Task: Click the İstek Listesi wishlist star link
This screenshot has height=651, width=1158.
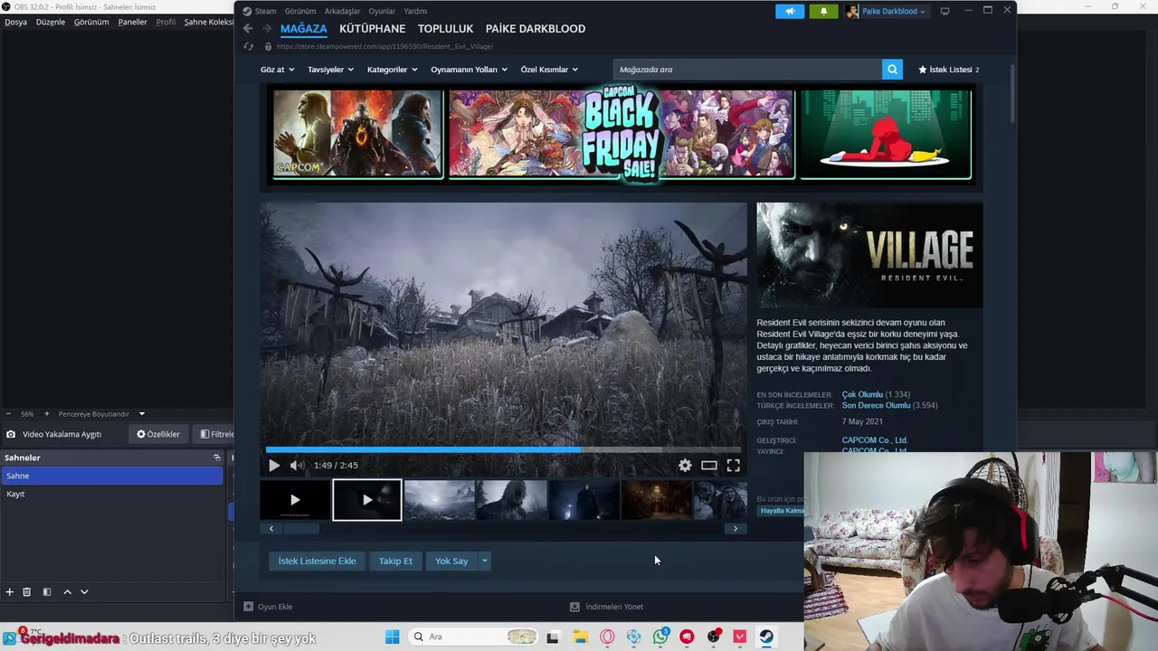Action: click(948, 70)
